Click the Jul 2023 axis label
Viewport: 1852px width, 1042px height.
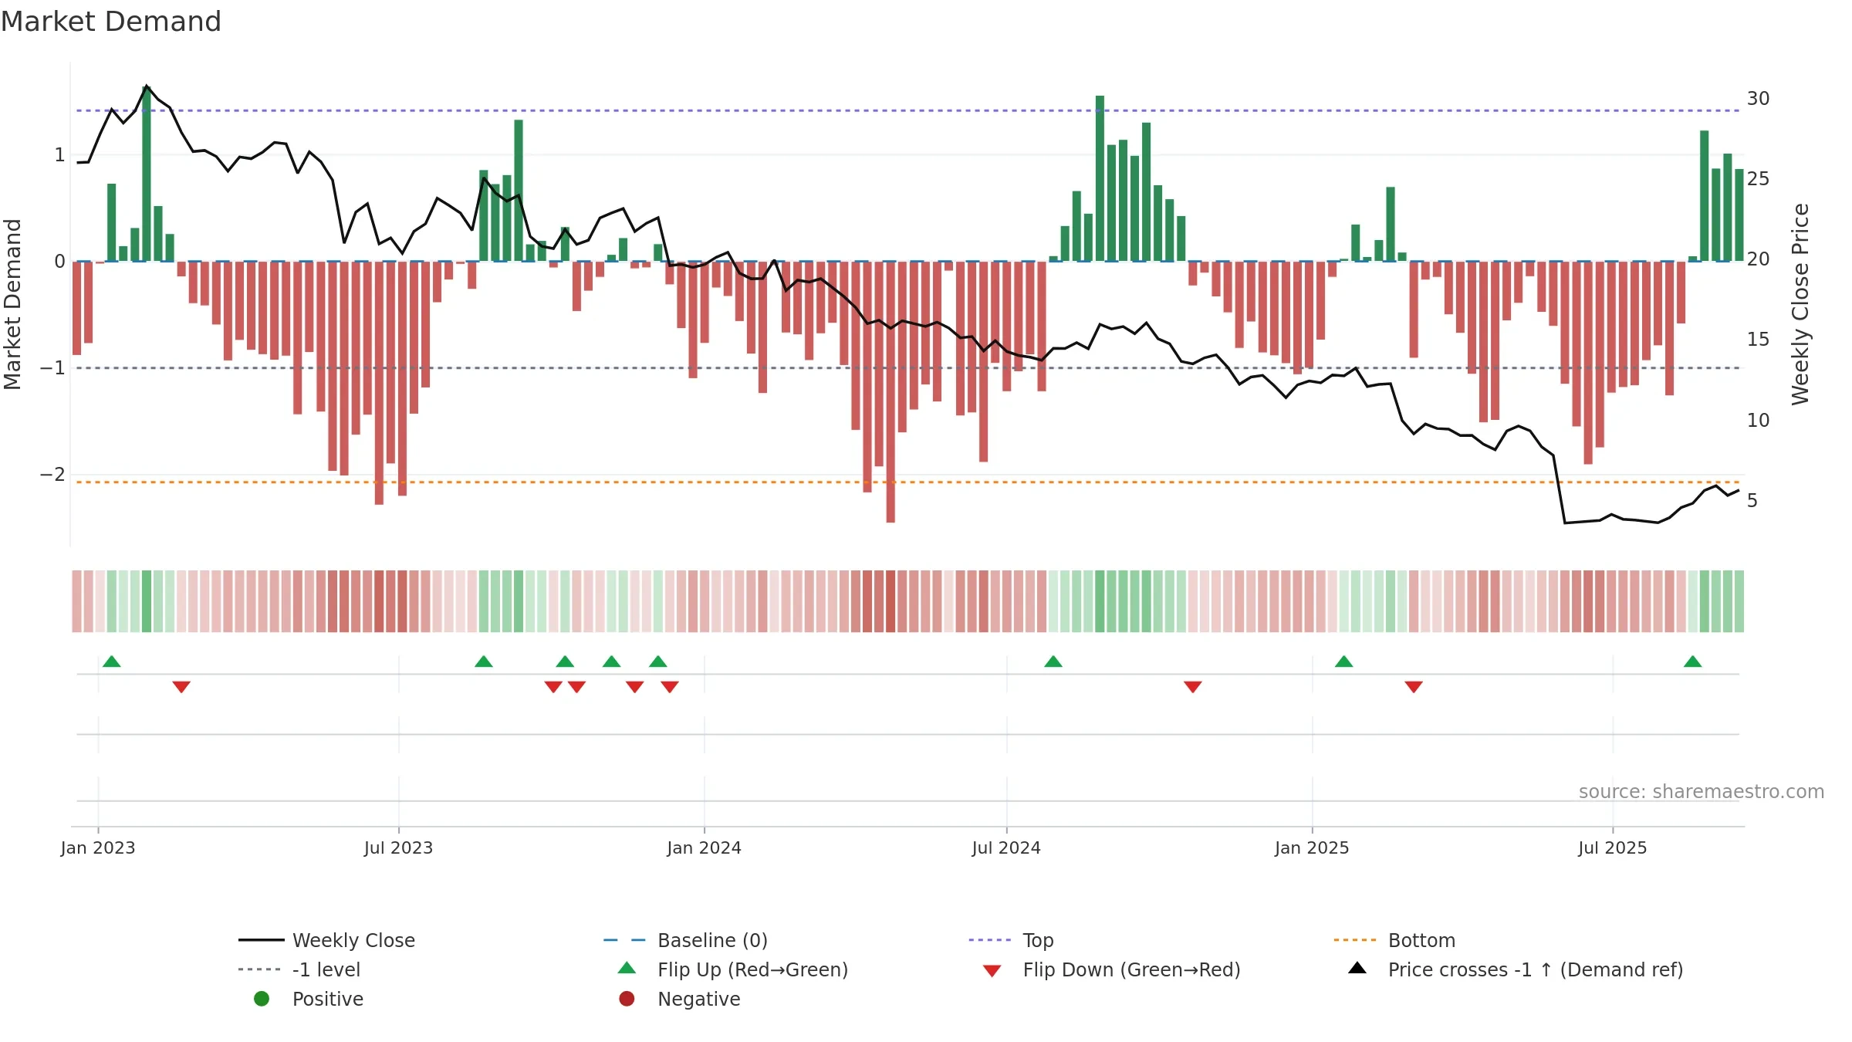pos(398,847)
